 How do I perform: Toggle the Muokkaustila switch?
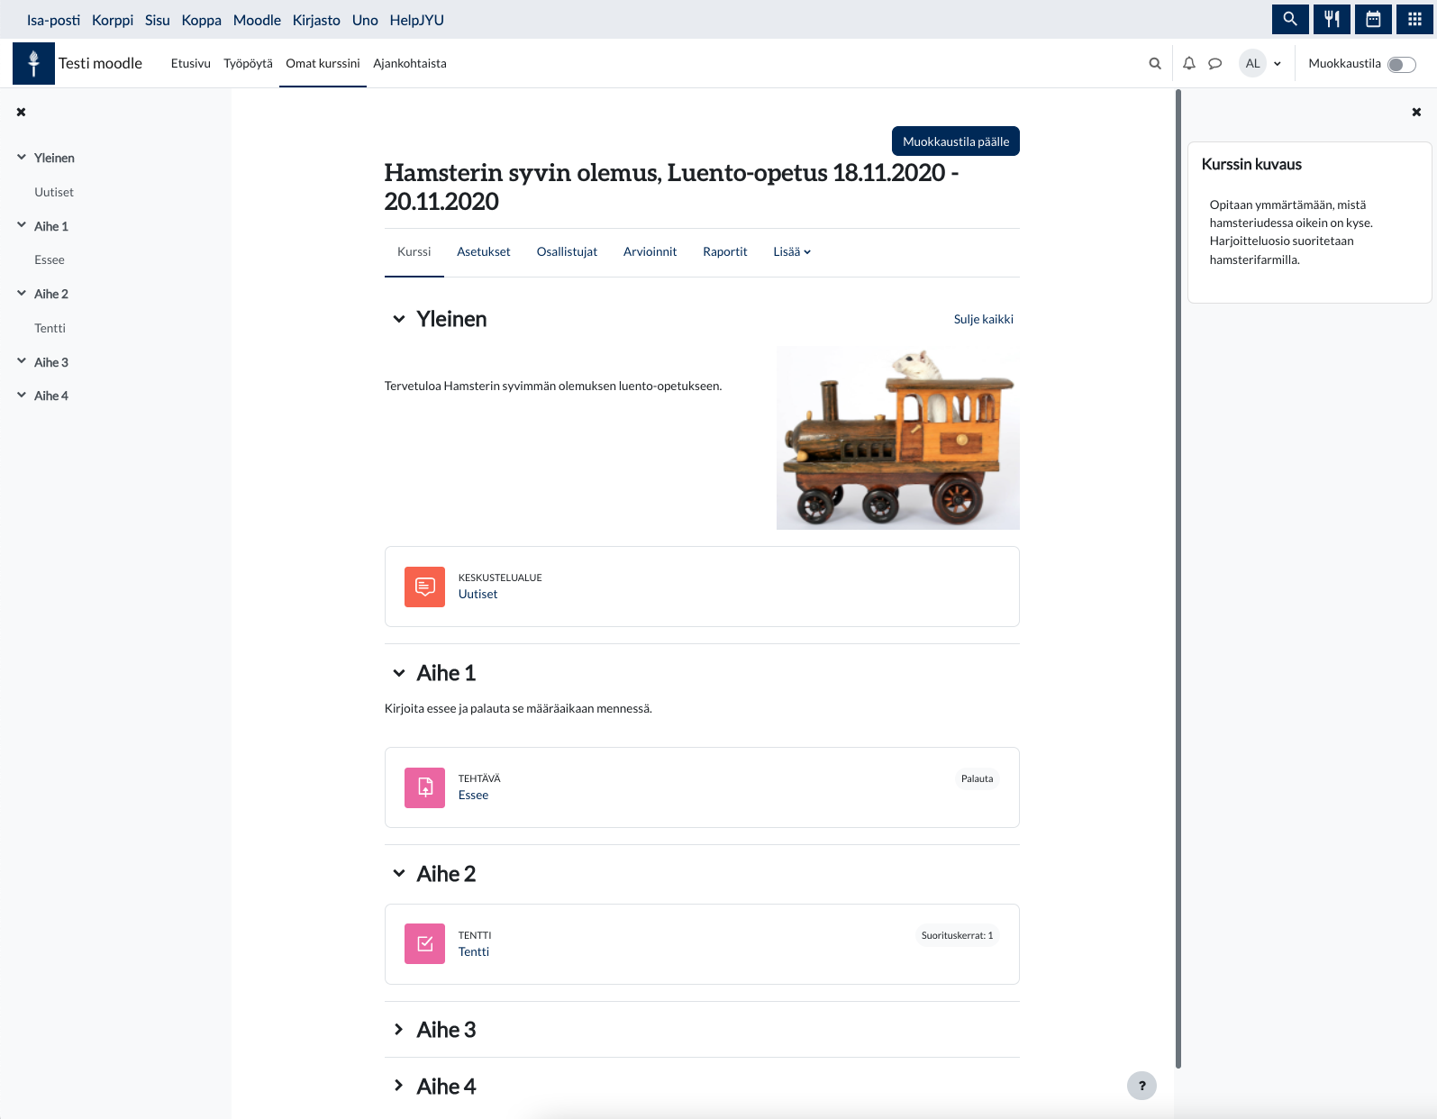[x=1402, y=64]
